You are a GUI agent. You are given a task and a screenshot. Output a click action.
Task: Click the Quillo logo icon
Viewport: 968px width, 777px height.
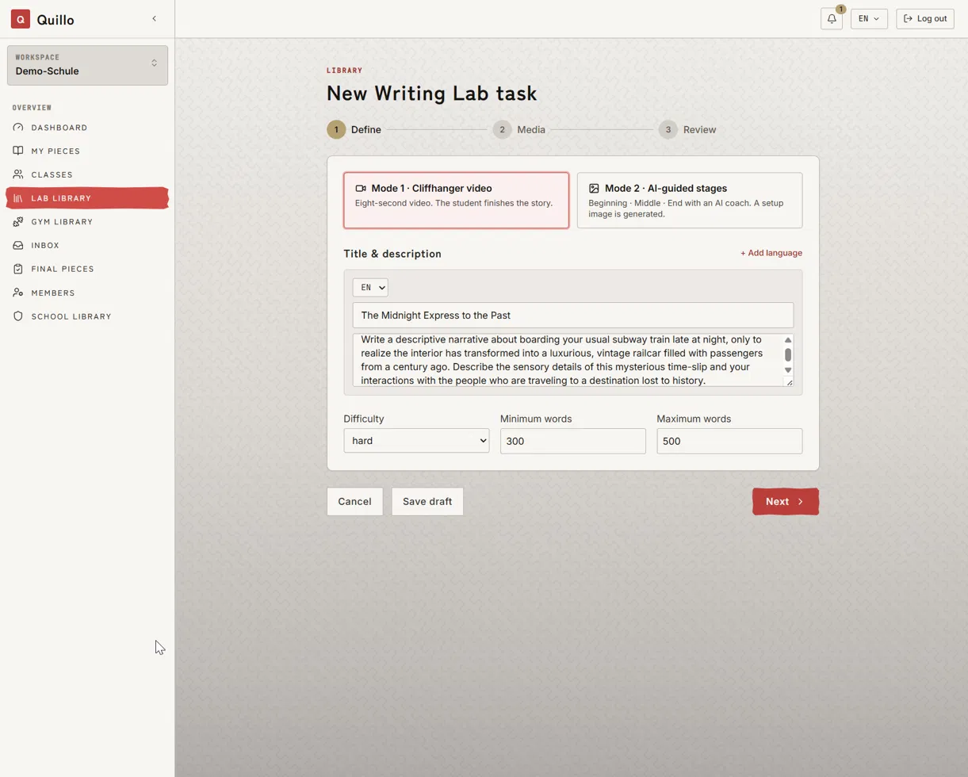[x=21, y=19]
